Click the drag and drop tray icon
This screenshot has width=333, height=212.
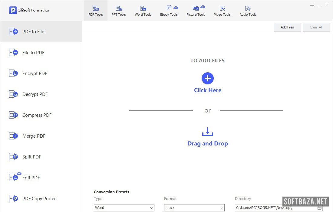tap(207, 132)
